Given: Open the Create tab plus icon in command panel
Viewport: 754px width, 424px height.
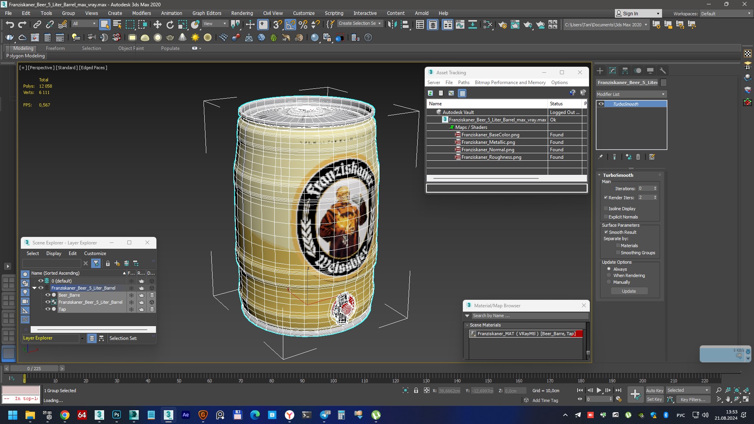Looking at the screenshot, I should point(600,71).
